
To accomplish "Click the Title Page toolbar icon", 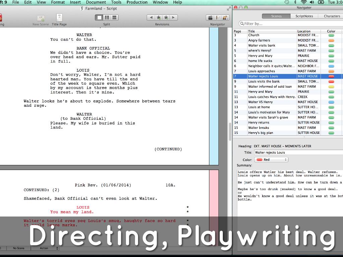I will (59, 18).
